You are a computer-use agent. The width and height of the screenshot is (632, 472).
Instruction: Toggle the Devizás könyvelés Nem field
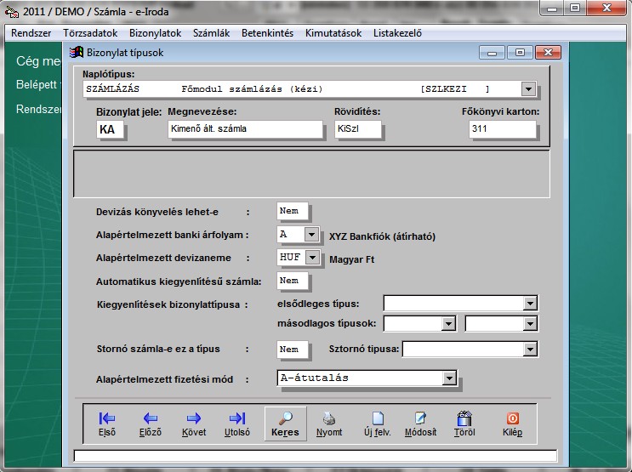click(x=293, y=212)
